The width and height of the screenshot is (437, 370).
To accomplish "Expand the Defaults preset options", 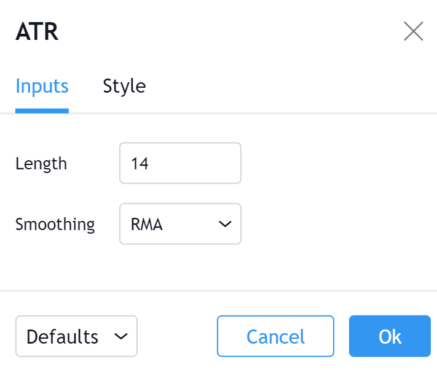I will [76, 336].
